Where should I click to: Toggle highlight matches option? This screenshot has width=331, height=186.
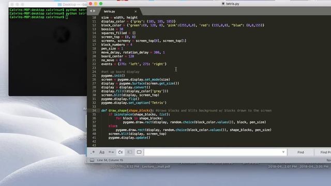139,152
